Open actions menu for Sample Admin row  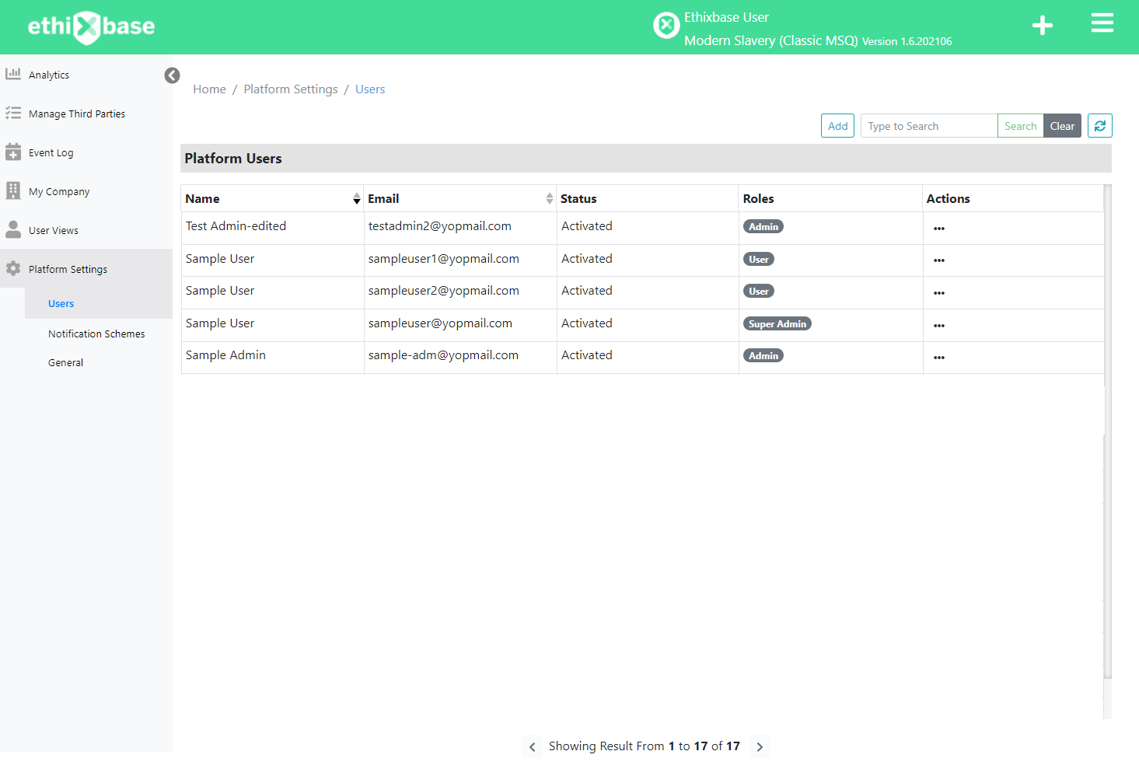[x=938, y=357]
